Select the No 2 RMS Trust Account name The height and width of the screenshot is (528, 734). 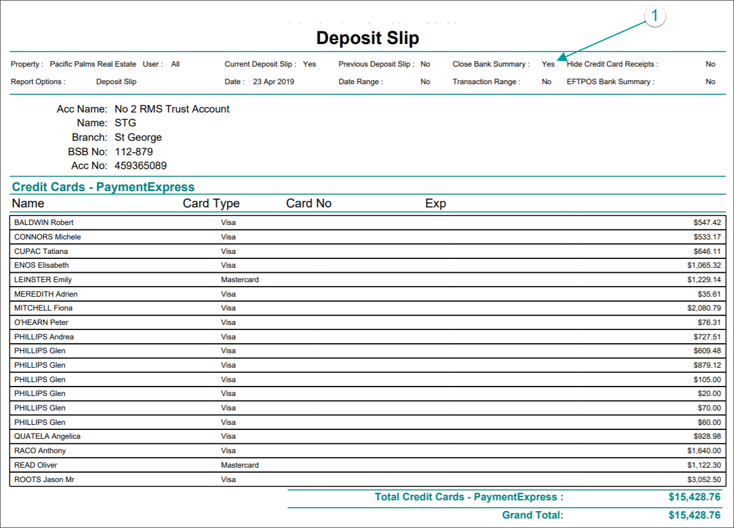(172, 109)
